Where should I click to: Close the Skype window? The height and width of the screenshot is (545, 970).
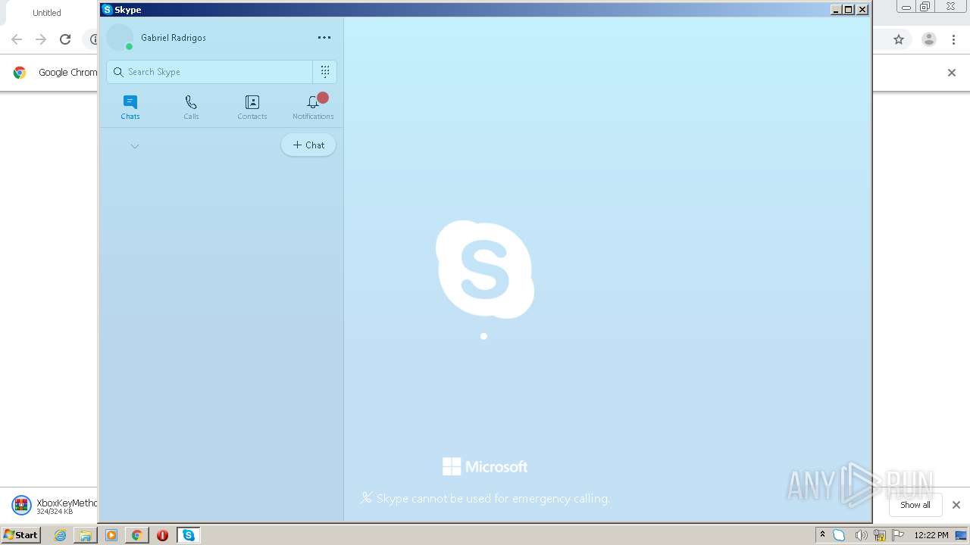point(862,10)
